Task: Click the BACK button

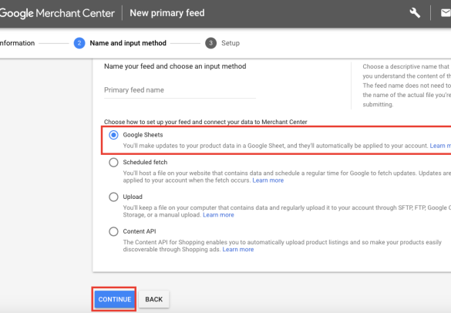Action: tap(154, 299)
